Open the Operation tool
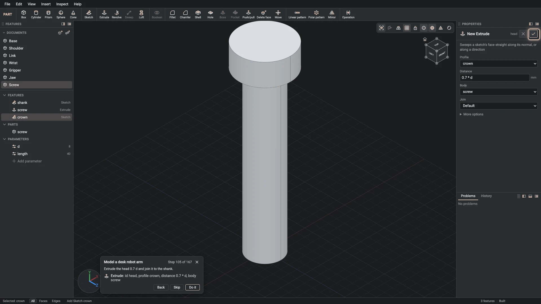This screenshot has height=304, width=541. click(348, 14)
